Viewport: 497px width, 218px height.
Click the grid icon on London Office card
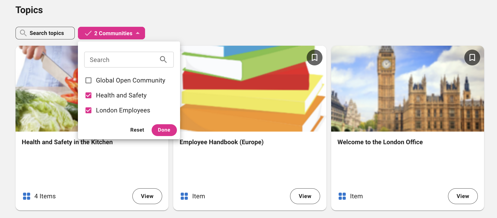(342, 196)
